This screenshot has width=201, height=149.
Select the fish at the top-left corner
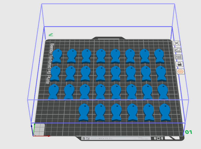(x=57, y=56)
